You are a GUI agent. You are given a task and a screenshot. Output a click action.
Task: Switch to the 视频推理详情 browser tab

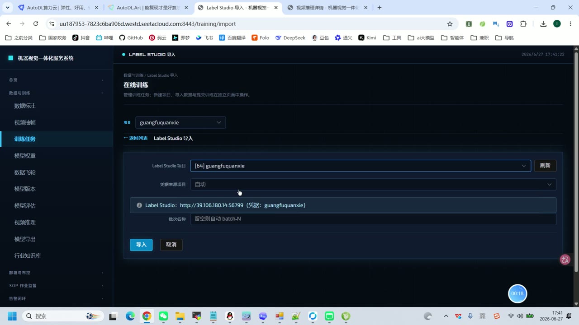(x=327, y=8)
